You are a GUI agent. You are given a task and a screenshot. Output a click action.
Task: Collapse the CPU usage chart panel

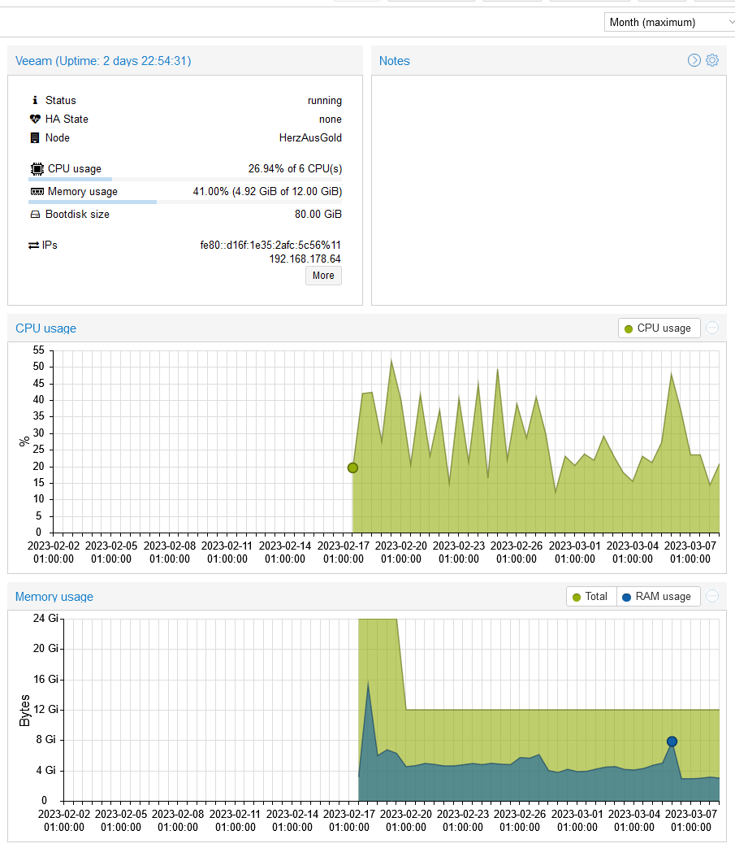[x=712, y=328]
